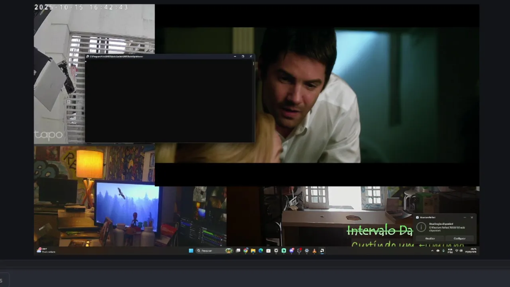Image resolution: width=510 pixels, height=287 pixels.
Task: Click Configurar in the Macrium Reflect notification
Action: [459, 238]
